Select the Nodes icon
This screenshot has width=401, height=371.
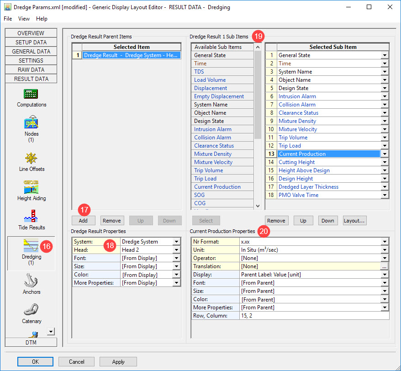(x=31, y=123)
